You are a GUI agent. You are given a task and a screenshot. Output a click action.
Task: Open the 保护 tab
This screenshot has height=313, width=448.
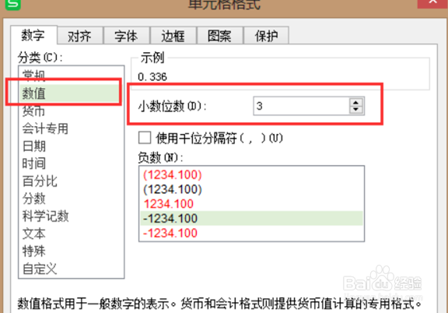point(266,36)
